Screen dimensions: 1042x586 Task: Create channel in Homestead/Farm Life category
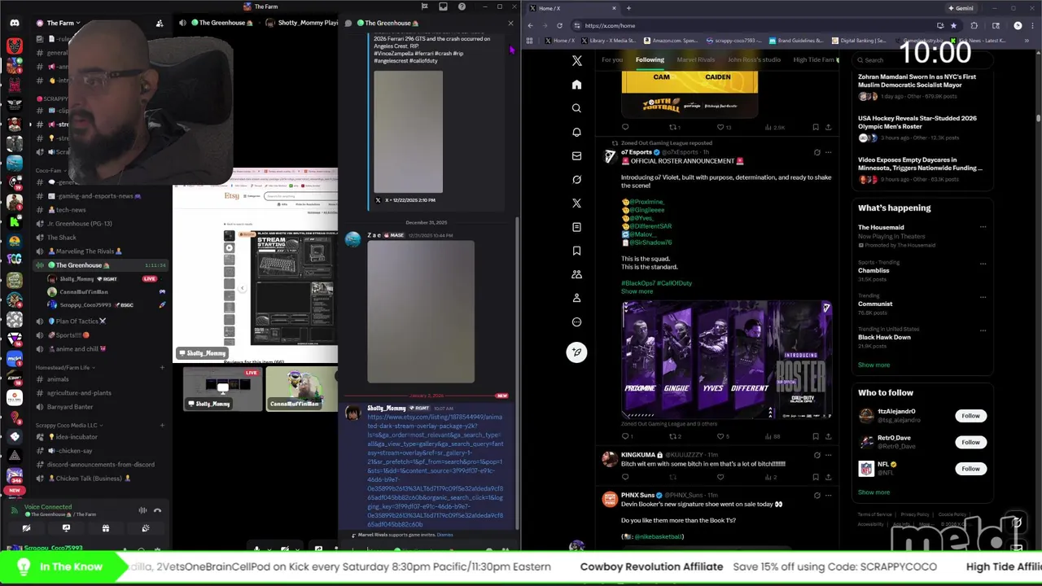click(162, 367)
